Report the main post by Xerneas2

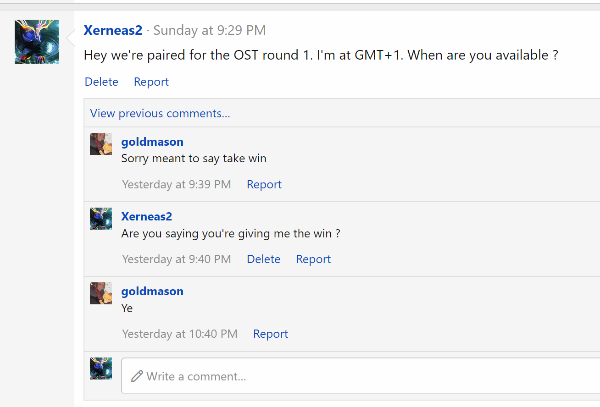[x=151, y=82]
